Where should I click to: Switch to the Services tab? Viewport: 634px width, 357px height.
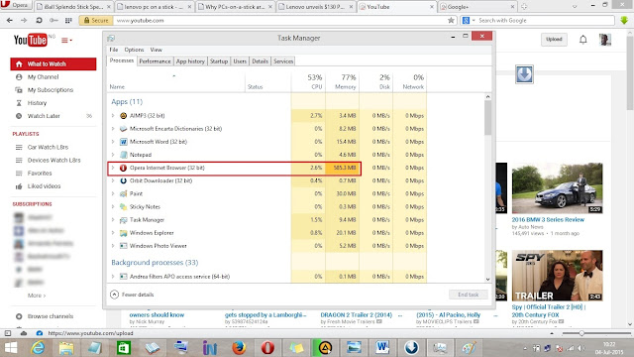pos(283,61)
